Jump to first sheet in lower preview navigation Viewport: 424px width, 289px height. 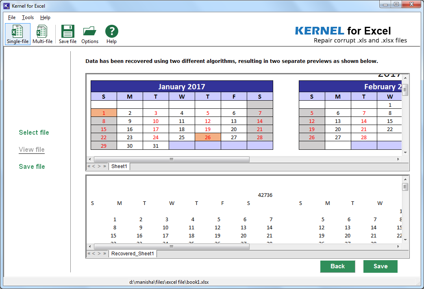89,254
